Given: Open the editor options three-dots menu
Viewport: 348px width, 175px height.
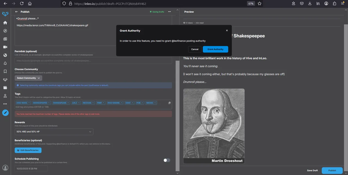Looking at the screenshot, I should 169,12.
